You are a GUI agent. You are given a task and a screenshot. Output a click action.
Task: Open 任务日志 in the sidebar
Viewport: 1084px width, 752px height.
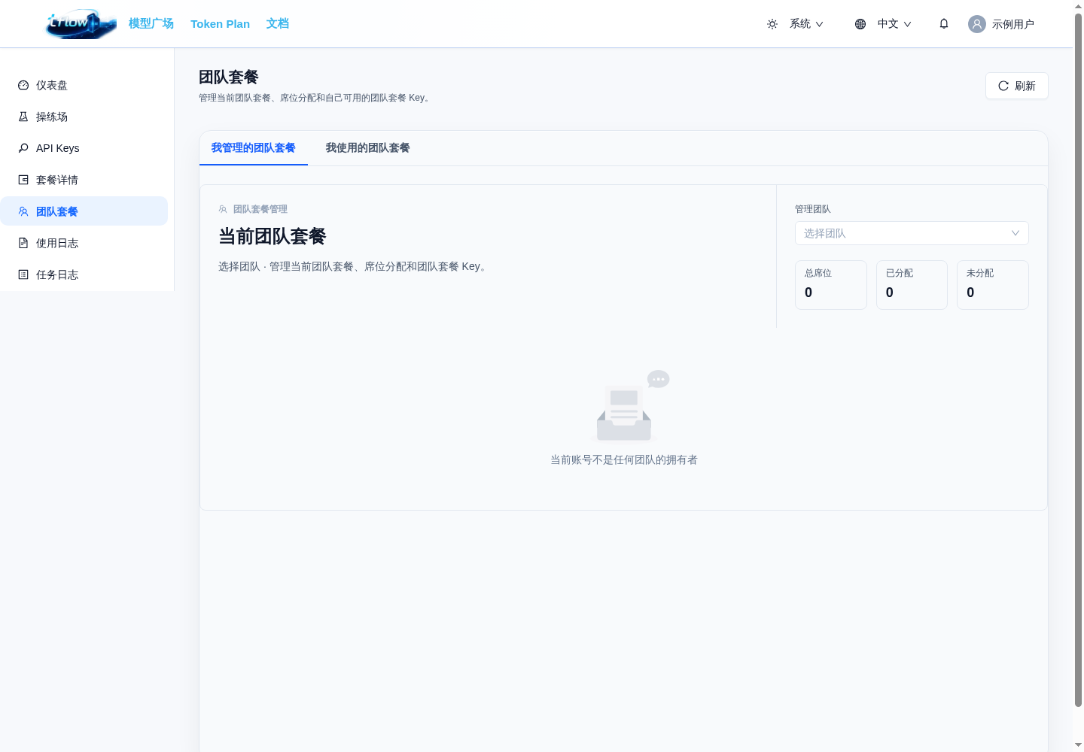(x=84, y=274)
